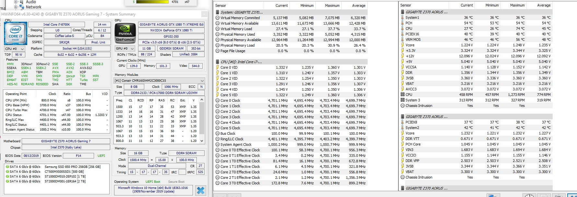Select the Core 5 Clock row

[291, 128]
